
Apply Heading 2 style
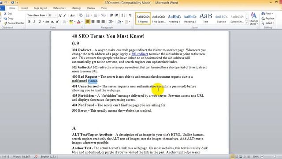click(190, 18)
